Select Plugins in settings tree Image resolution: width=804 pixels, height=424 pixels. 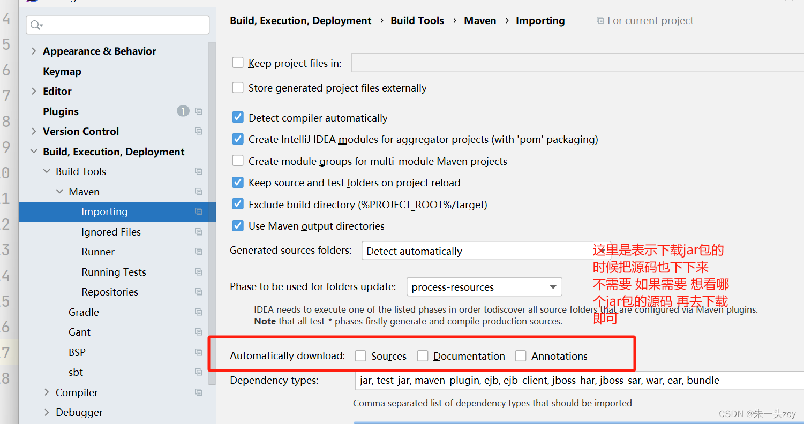tap(61, 111)
